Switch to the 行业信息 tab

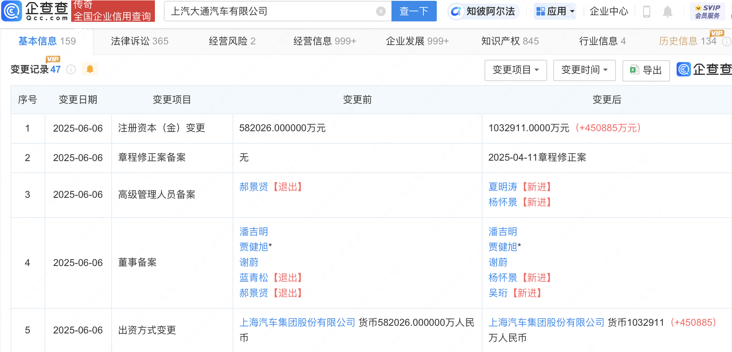click(x=602, y=41)
